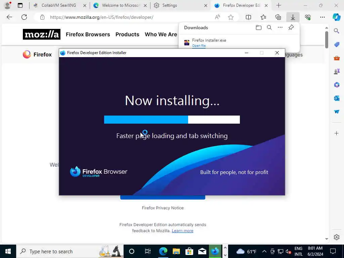The image size is (344, 258).
Task: Switch to the Welcome to Microsoft tab
Action: click(x=120, y=5)
